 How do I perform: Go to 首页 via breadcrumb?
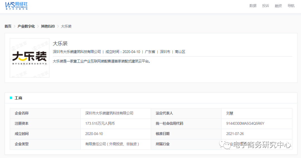coord(8,26)
